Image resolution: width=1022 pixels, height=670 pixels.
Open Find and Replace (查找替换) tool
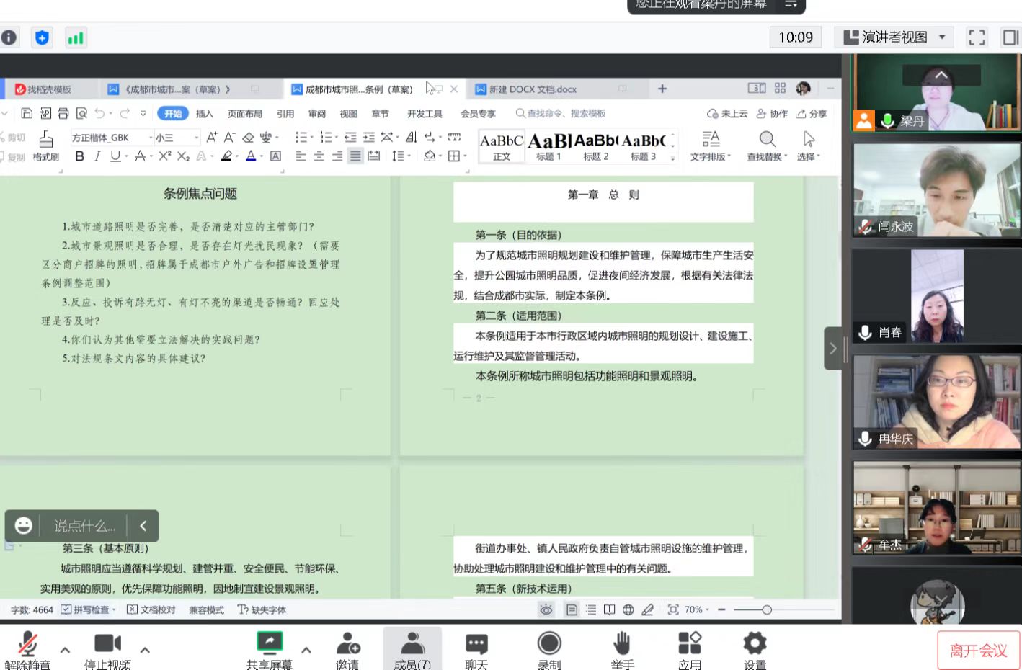pos(767,146)
